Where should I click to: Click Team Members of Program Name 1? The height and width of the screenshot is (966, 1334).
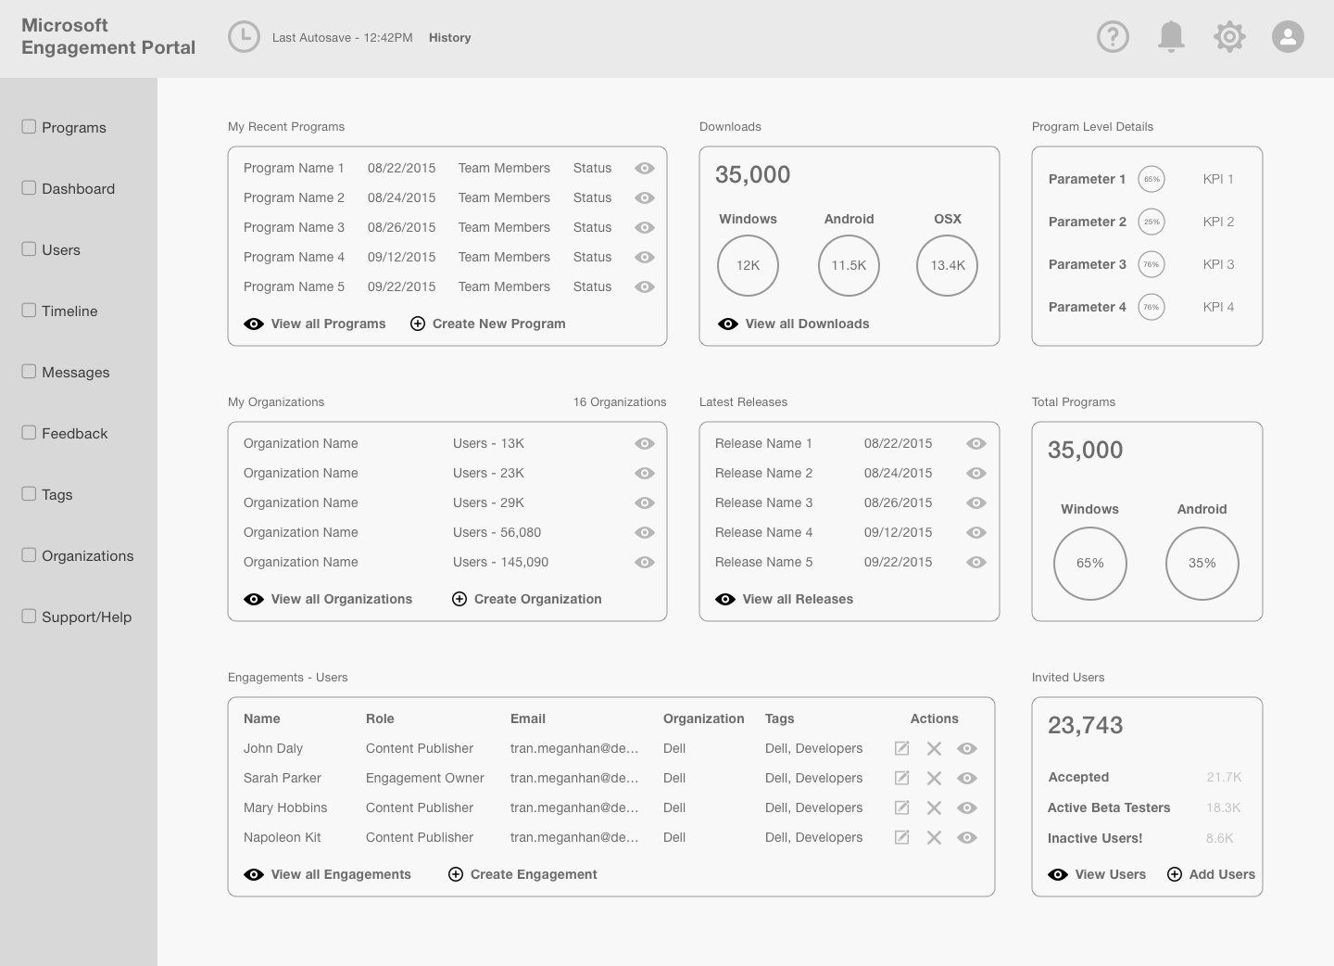504,168
